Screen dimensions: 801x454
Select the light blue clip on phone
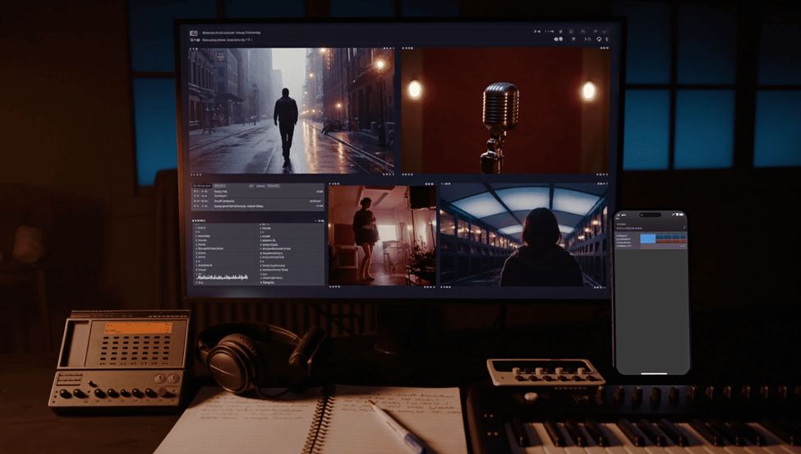coord(647,239)
